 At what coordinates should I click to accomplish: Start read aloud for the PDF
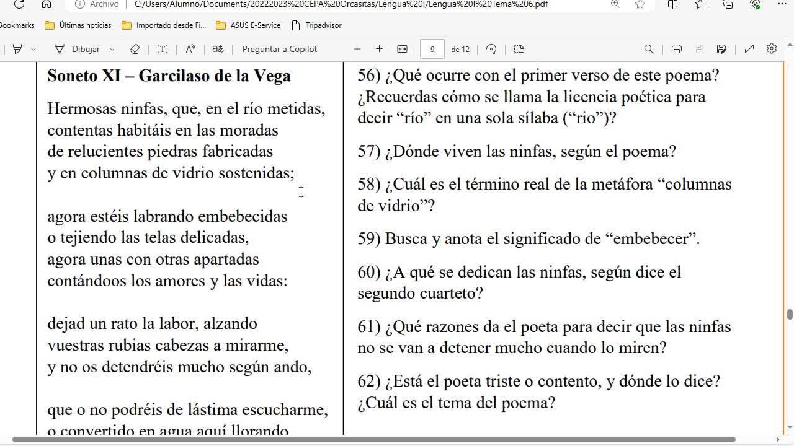coord(190,49)
